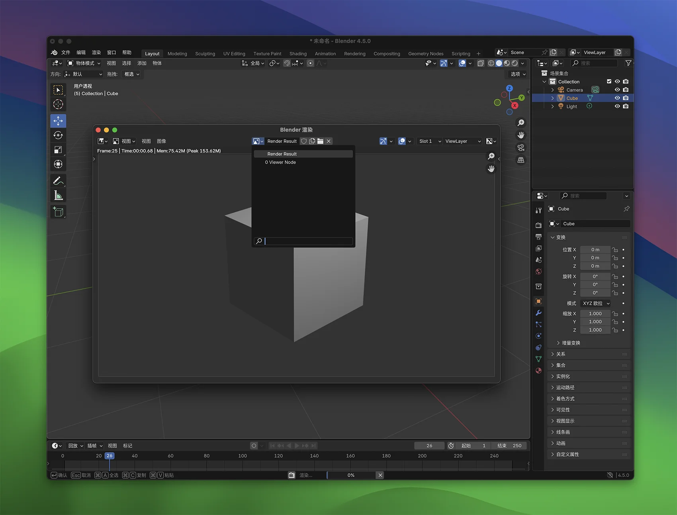Switch to rendered viewport shading

[515, 63]
